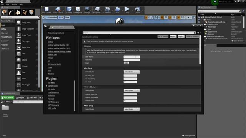Open the Add New dropdown in Content Browser
This screenshot has width=246, height=138.
tap(7, 97)
